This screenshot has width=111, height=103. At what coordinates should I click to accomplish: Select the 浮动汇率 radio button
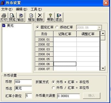57,27
